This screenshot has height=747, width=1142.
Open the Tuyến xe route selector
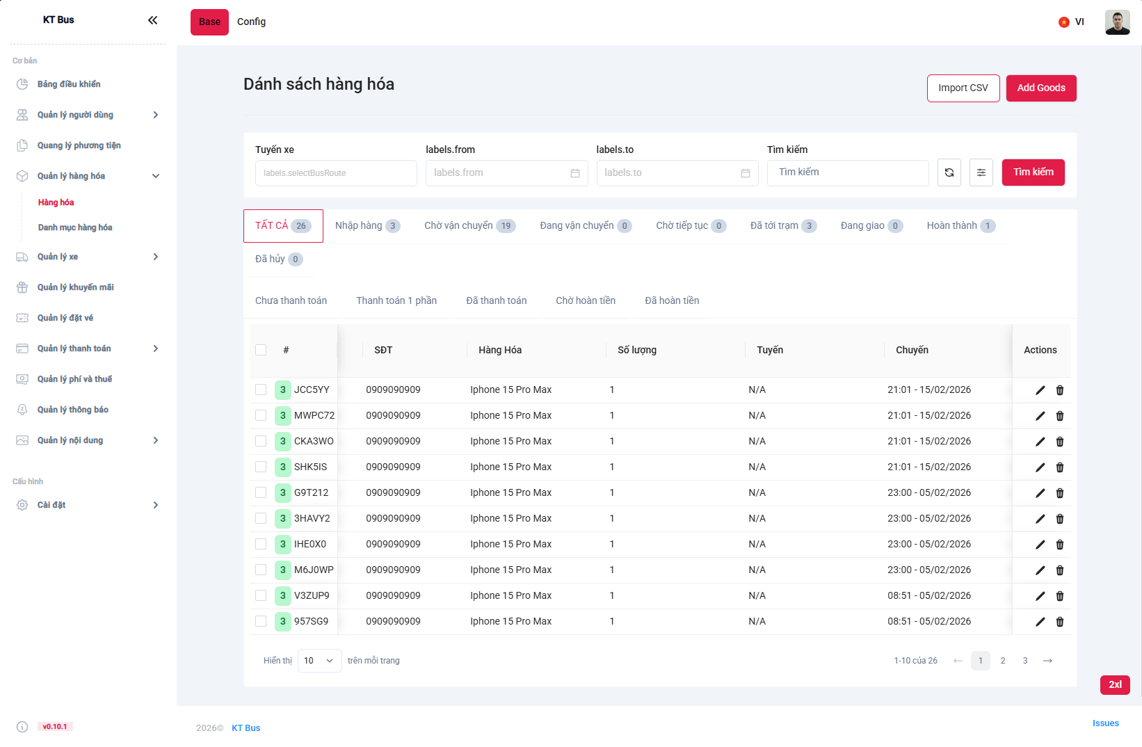[335, 173]
